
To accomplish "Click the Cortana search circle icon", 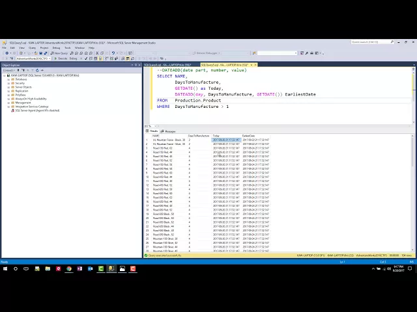I will pos(16,268).
